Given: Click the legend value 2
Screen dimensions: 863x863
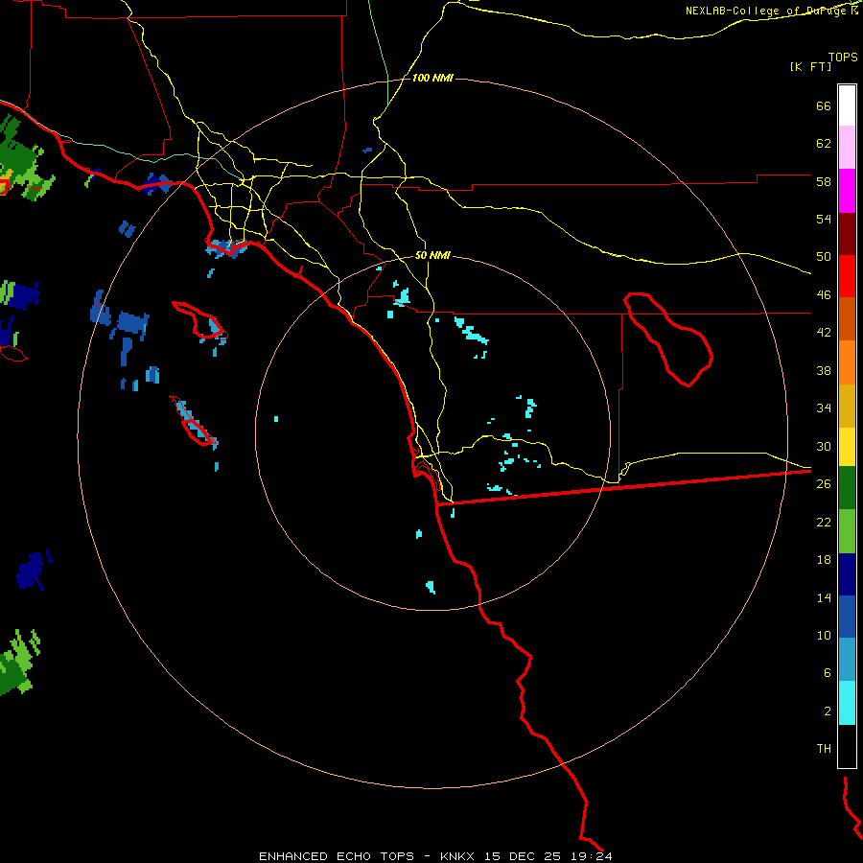Looking at the screenshot, I should (x=828, y=711).
